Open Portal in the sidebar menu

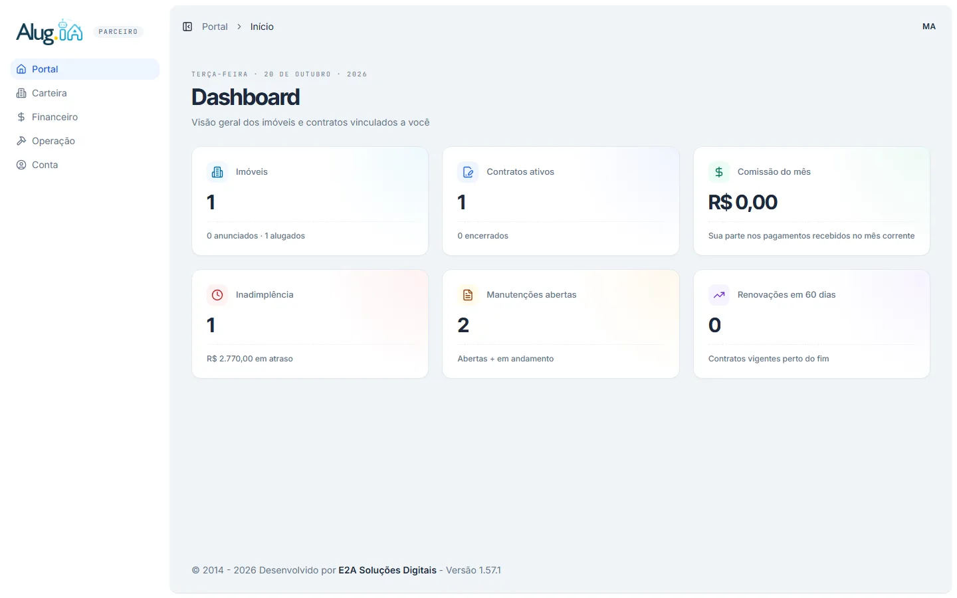85,69
